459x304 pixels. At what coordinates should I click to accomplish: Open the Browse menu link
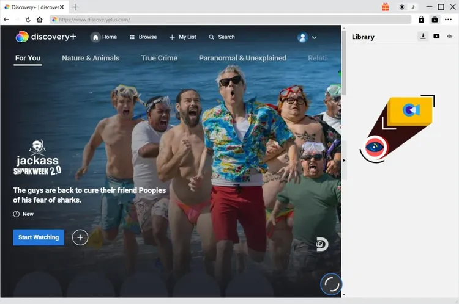[143, 37]
